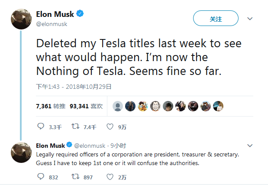This screenshot has height=185, width=268.
Task: Click verified badge in the reply tweet header
Action: [x=69, y=145]
